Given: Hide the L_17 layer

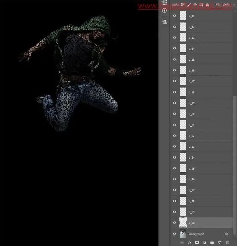Looking at the screenshot, I should click(174, 81).
